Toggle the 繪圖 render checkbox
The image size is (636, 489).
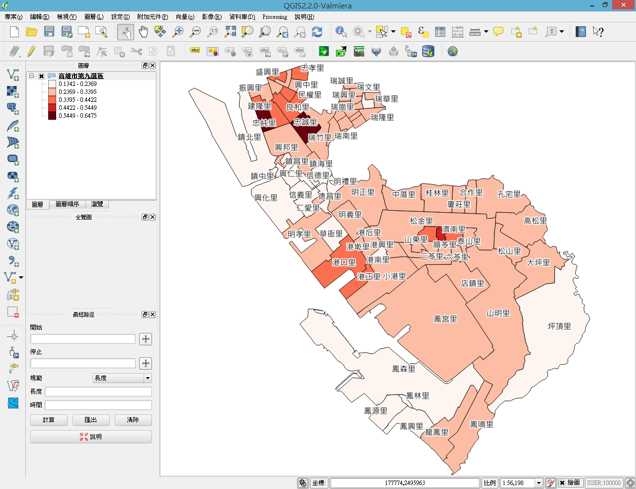562,483
